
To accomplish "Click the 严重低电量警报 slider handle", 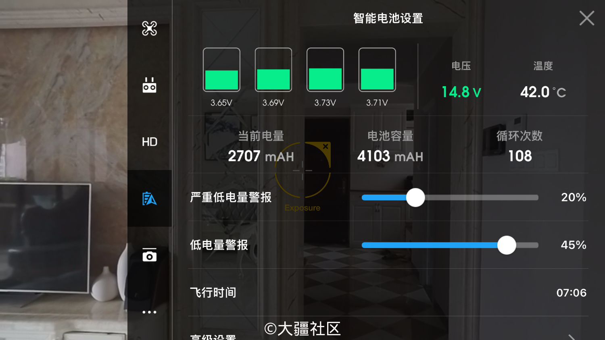I will point(415,197).
